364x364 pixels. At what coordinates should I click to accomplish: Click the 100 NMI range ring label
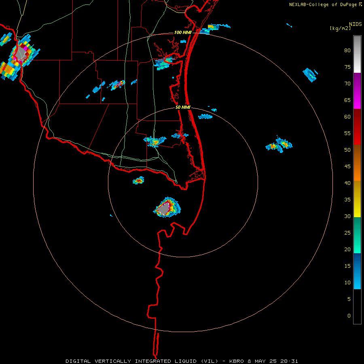point(183,32)
